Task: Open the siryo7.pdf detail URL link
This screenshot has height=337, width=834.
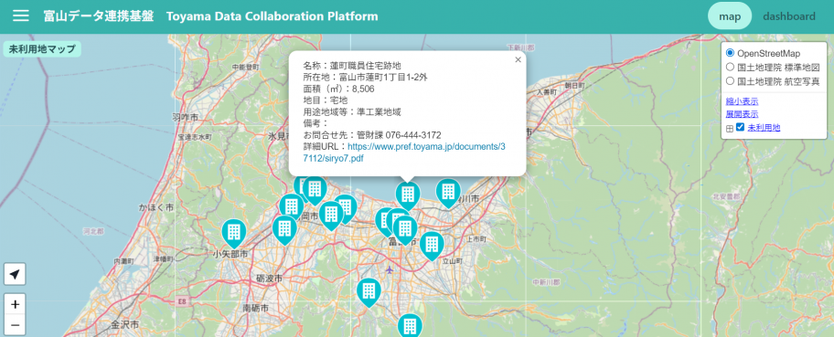Action: pyautogui.click(x=404, y=152)
